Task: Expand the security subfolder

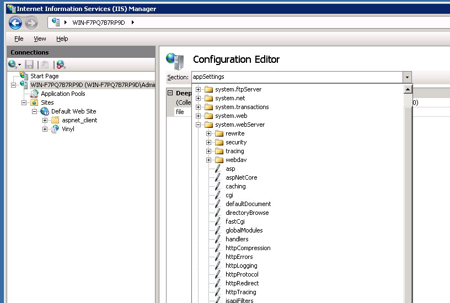Action: pos(208,143)
